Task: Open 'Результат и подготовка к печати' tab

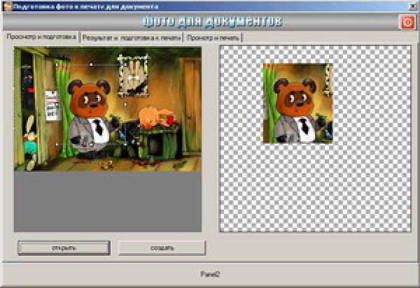Action: coord(132,38)
